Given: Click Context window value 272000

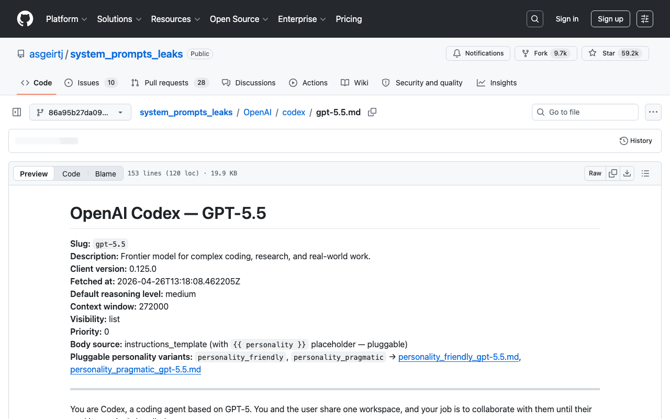Looking at the screenshot, I should 154,306.
